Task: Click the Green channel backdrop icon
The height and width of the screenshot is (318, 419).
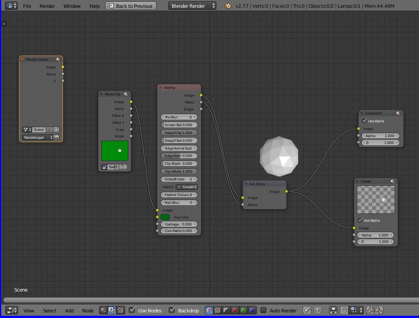Action: (x=244, y=310)
